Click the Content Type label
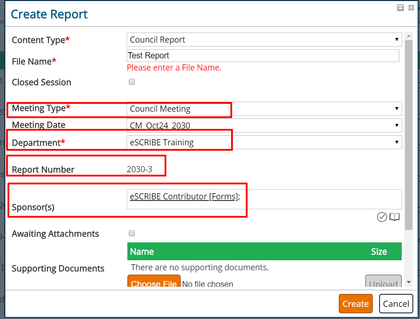The image size is (420, 319). (41, 40)
